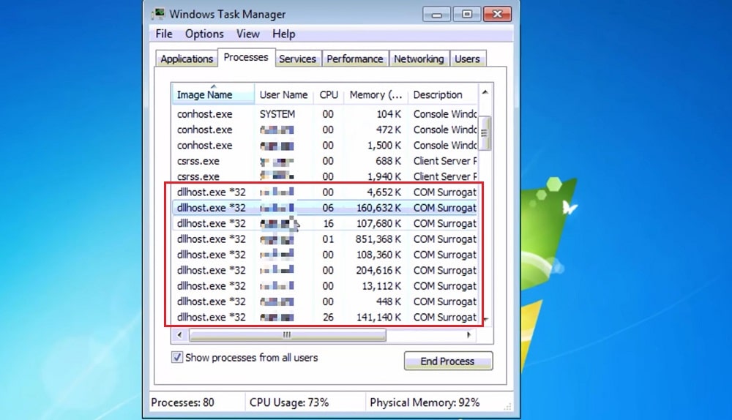
Task: Open the Help menu
Action: [284, 34]
